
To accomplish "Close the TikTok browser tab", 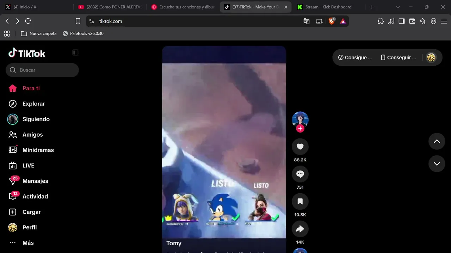I will click(285, 7).
